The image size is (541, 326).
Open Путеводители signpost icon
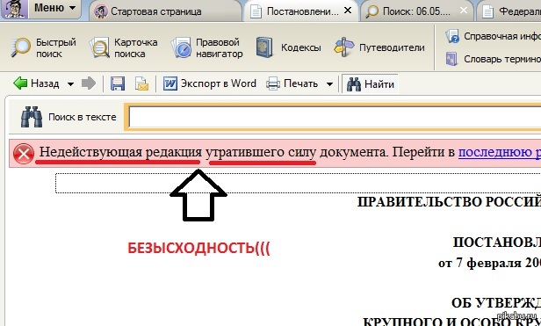click(x=344, y=47)
